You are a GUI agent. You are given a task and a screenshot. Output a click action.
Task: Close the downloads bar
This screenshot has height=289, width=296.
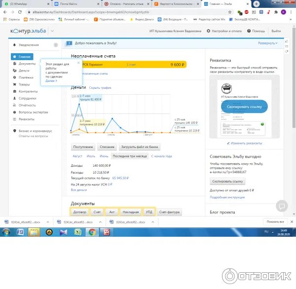coord(292,222)
